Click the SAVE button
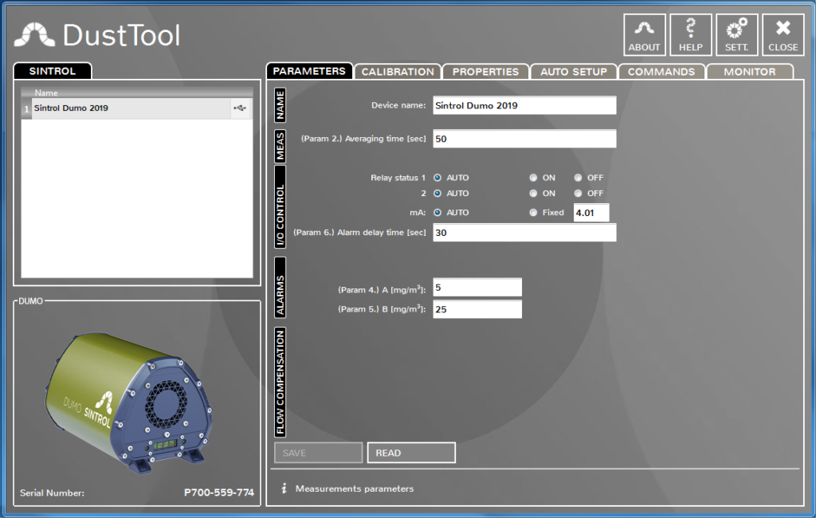The image size is (816, 518). click(319, 453)
